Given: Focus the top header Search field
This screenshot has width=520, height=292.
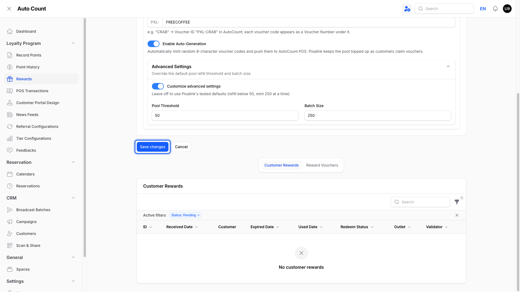Looking at the screenshot, I should (x=444, y=9).
